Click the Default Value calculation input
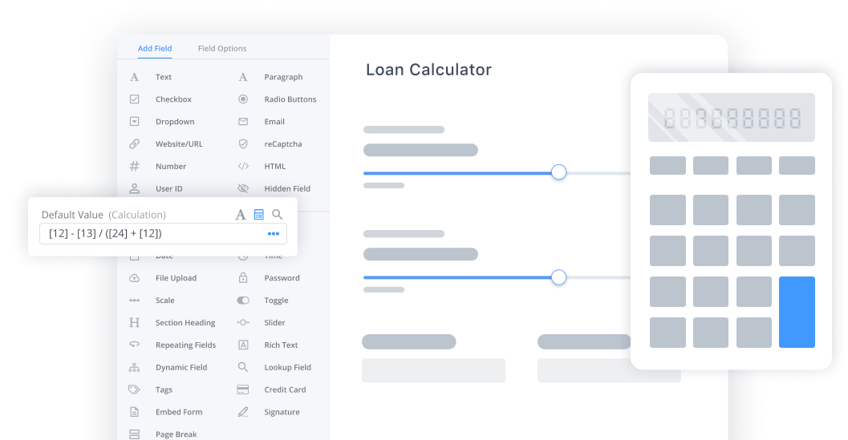The width and height of the screenshot is (848, 440). [x=163, y=233]
